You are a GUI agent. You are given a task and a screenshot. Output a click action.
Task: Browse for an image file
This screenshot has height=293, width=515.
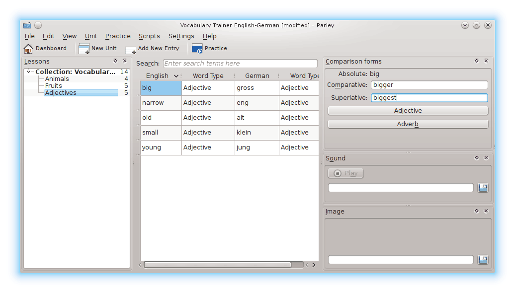483,260
